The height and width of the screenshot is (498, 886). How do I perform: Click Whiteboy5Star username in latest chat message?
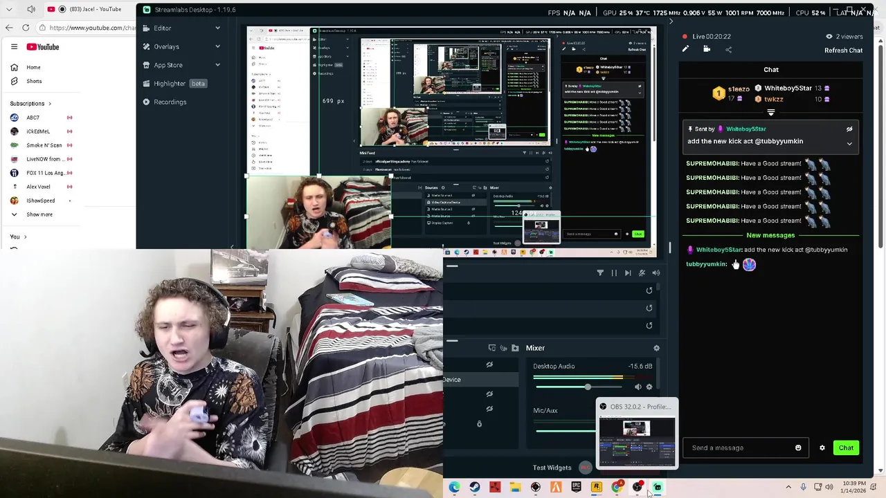(x=719, y=250)
